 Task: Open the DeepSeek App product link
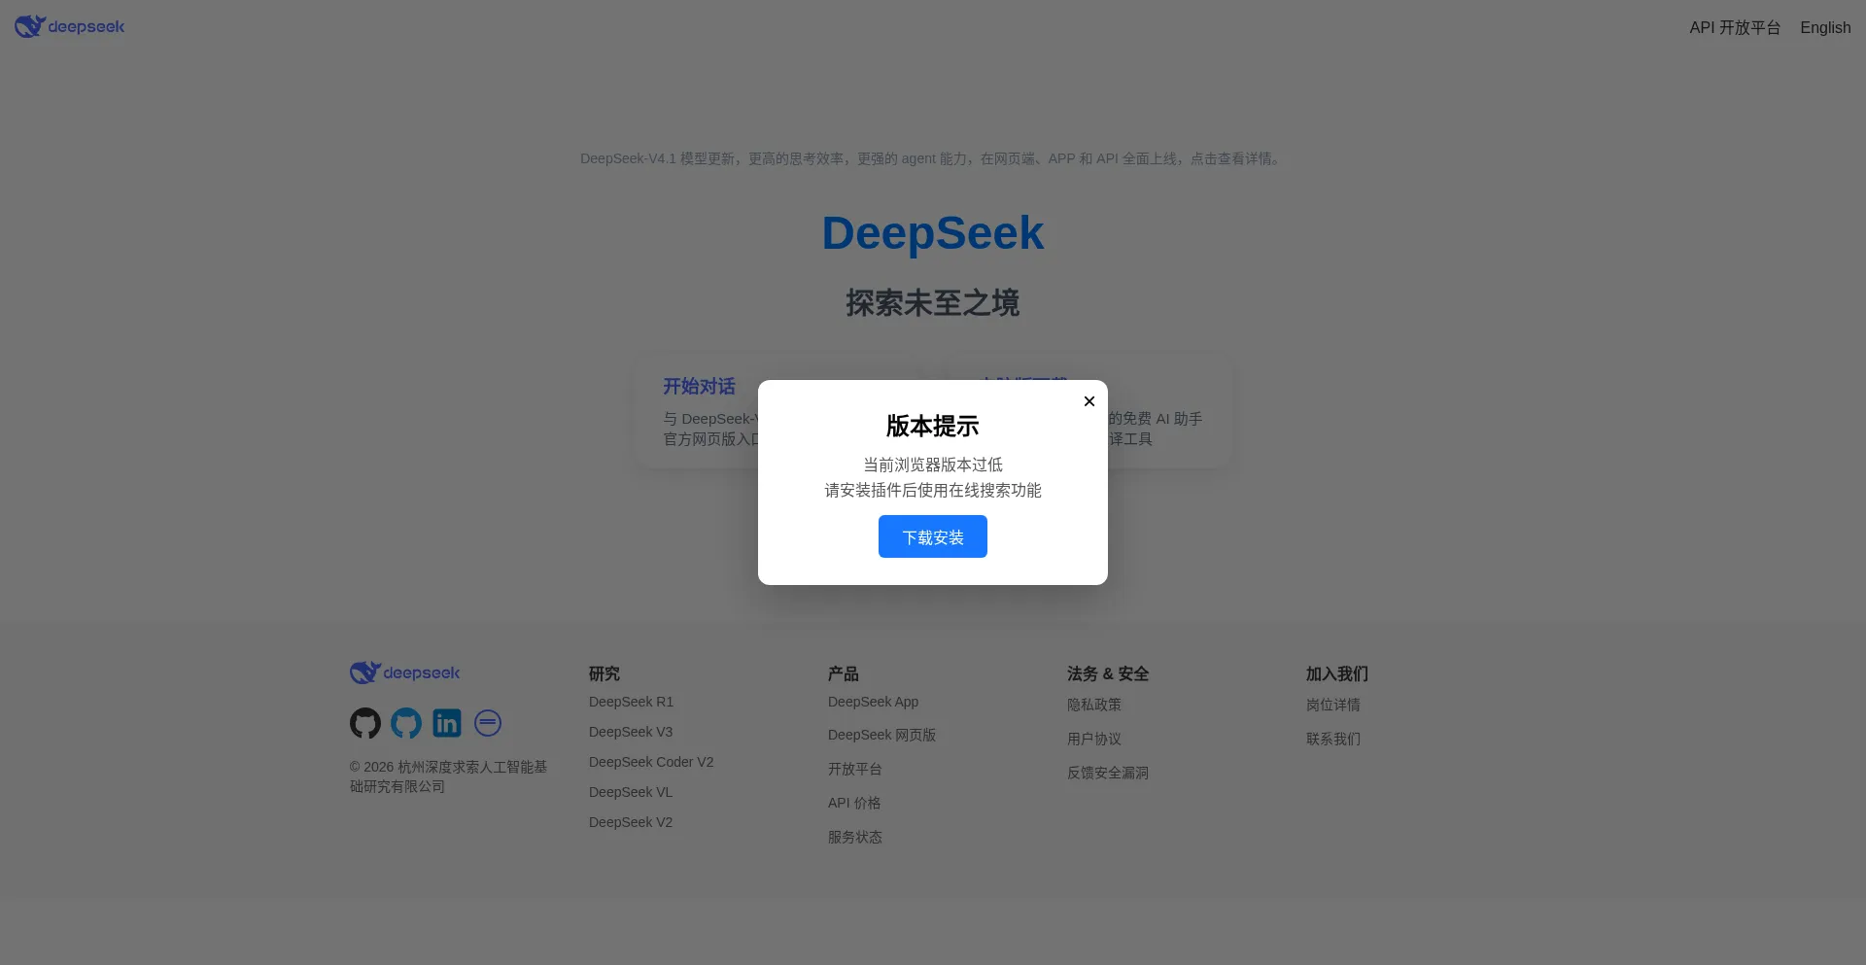tap(873, 702)
